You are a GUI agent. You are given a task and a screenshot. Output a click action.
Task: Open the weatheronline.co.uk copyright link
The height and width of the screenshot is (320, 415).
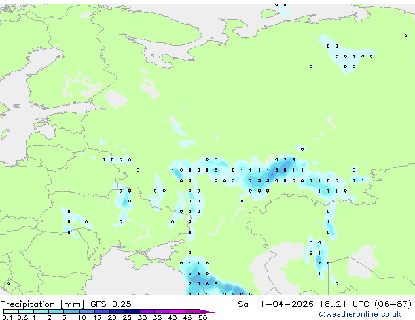359,314
